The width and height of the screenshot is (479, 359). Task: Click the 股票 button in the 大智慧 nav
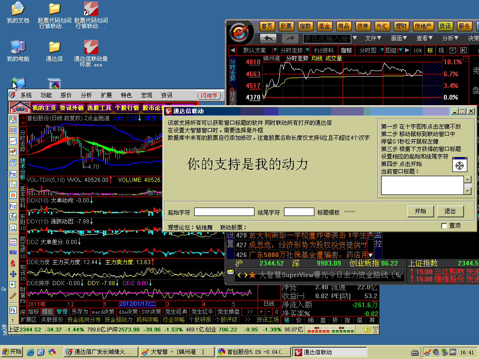286,26
